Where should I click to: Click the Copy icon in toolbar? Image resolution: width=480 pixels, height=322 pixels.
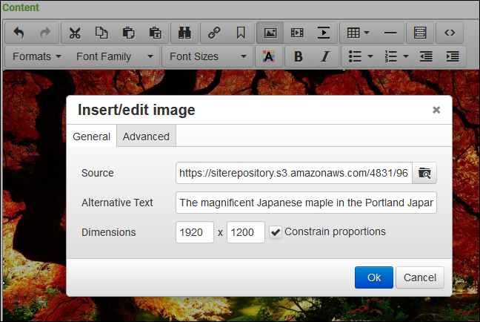pos(101,33)
